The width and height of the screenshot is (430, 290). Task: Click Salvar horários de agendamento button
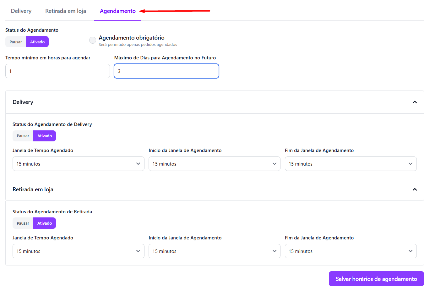(376, 279)
